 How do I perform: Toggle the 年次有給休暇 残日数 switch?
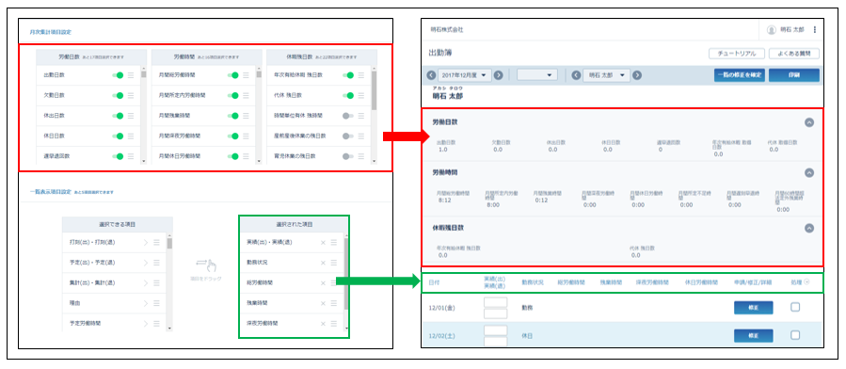coord(348,75)
